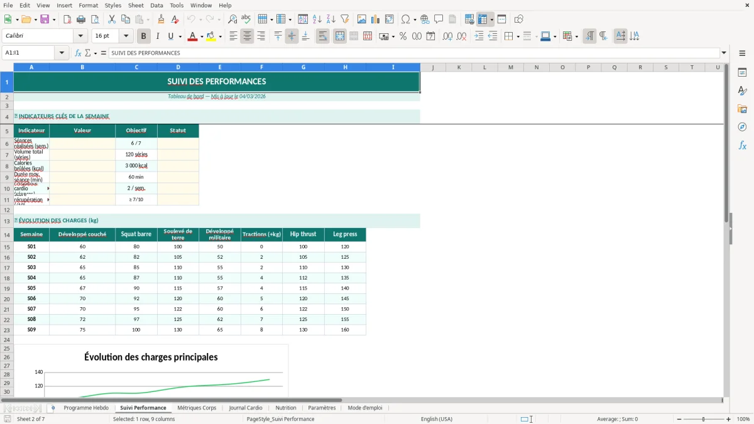Open the background color dropdown arrow
Image resolution: width=754 pixels, height=424 pixels.
click(x=221, y=36)
